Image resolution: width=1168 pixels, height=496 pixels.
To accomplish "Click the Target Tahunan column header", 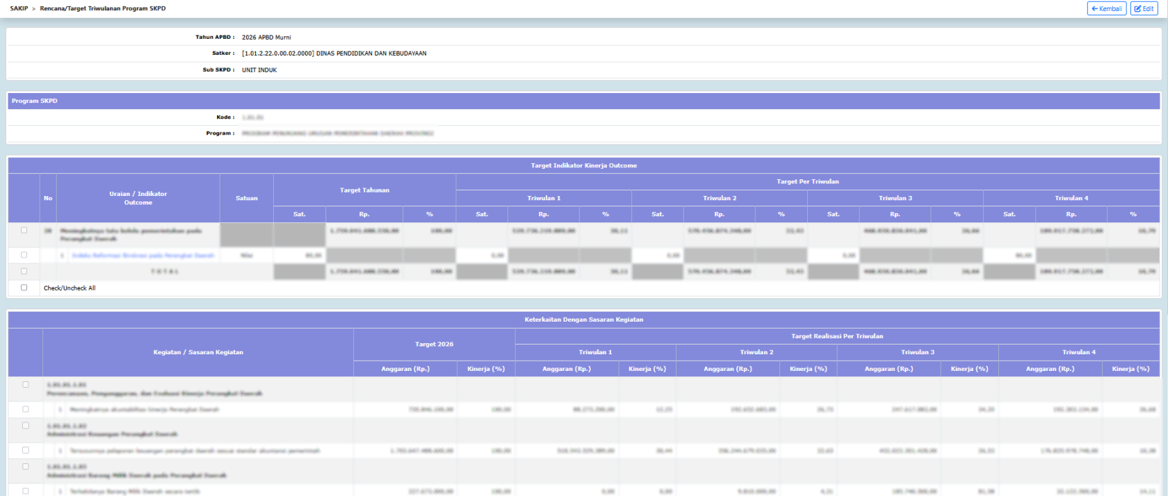I will (364, 190).
